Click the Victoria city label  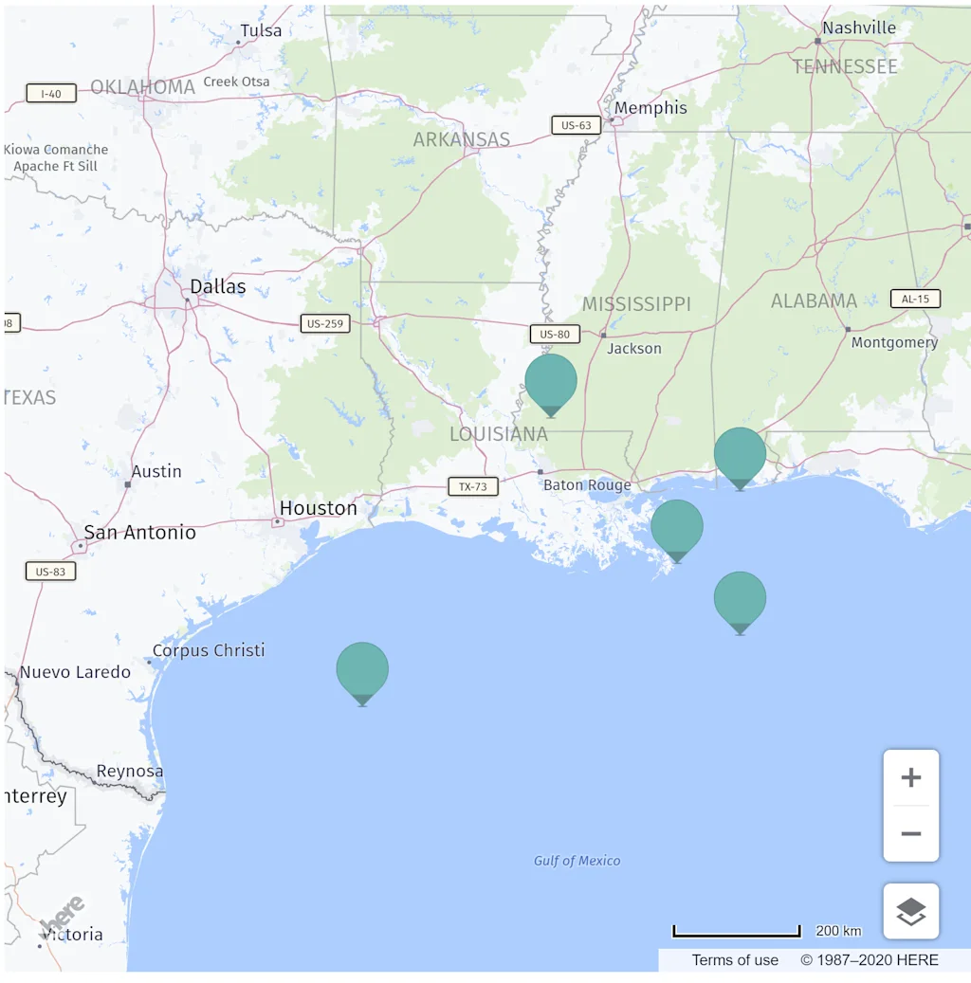point(73,935)
